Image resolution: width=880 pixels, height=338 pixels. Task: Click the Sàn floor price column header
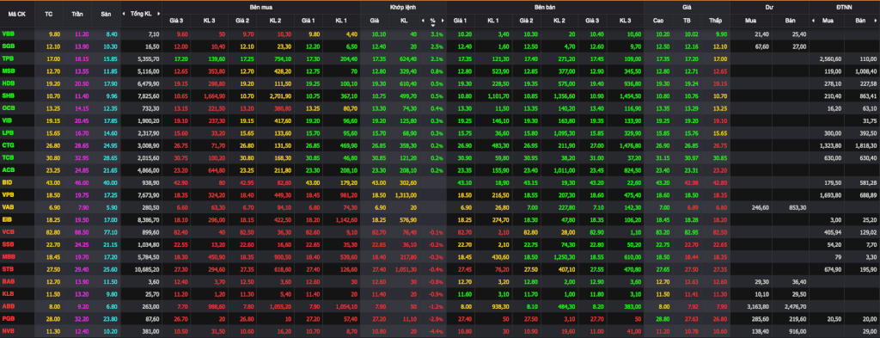(x=106, y=14)
